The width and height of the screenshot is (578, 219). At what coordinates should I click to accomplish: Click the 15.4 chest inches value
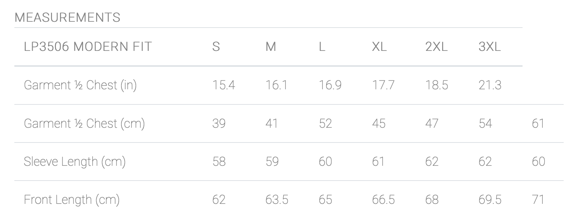tap(223, 85)
